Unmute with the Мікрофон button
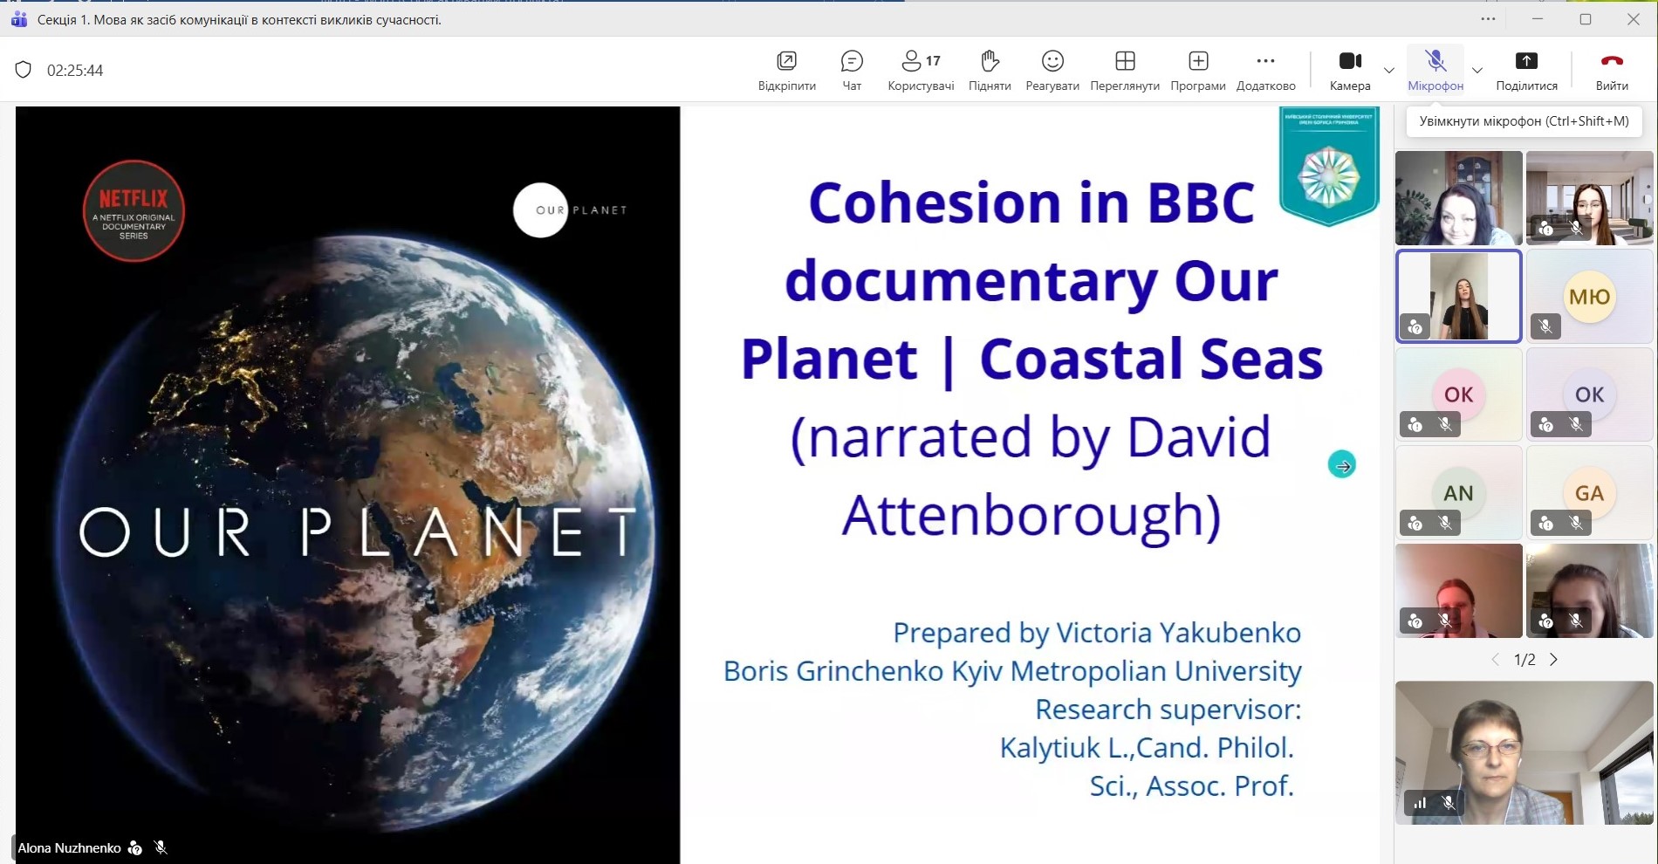Image resolution: width=1658 pixels, height=864 pixels. pos(1435,70)
